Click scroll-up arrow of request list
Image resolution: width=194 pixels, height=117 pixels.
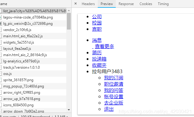(69, 10)
